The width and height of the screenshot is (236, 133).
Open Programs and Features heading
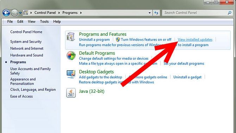pyautogui.click(x=103, y=34)
